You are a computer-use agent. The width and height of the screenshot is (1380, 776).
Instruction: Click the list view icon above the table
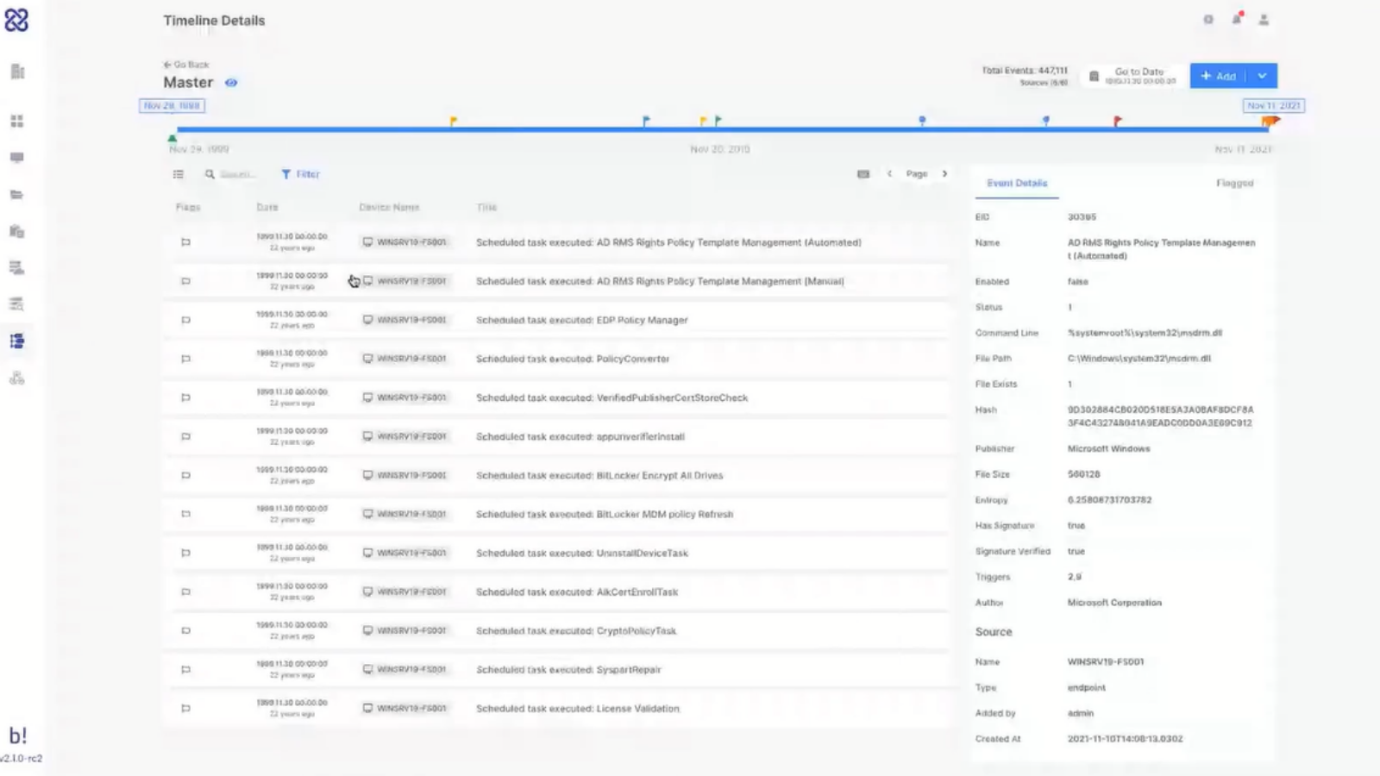(179, 174)
